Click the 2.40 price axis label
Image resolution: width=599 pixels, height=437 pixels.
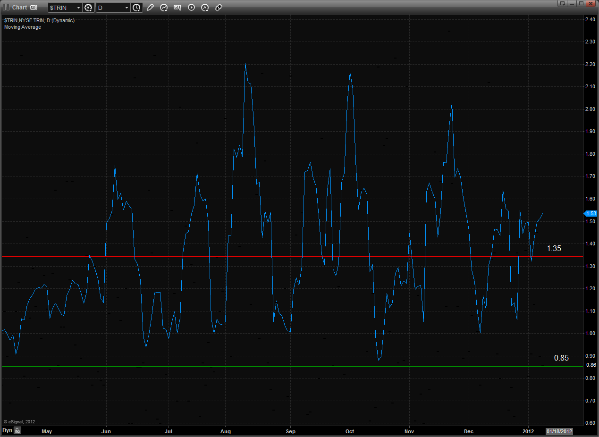[x=591, y=20]
